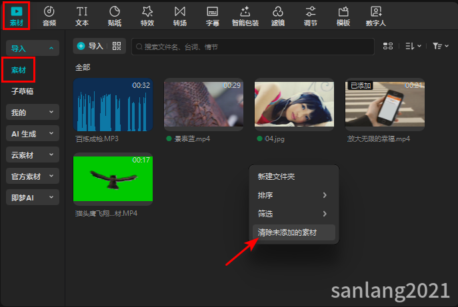Switch to grid view layout icon
This screenshot has width=458, height=307.
[x=388, y=46]
